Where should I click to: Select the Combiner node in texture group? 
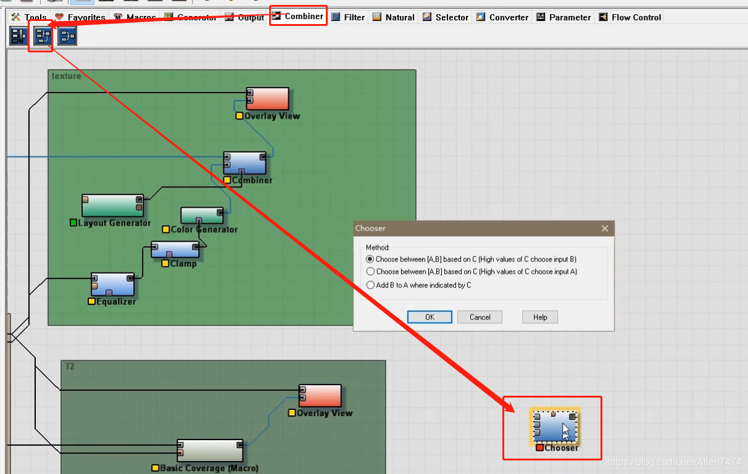tap(244, 163)
